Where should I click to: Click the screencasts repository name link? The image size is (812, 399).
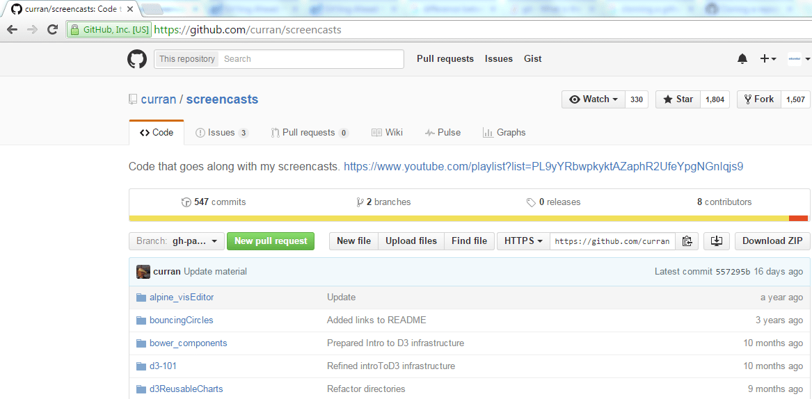(222, 99)
